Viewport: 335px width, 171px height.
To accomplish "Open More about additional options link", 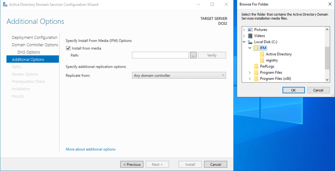I will [x=91, y=149].
